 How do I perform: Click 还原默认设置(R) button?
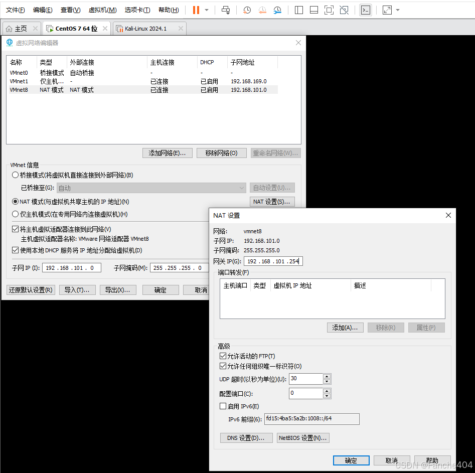tap(31, 290)
